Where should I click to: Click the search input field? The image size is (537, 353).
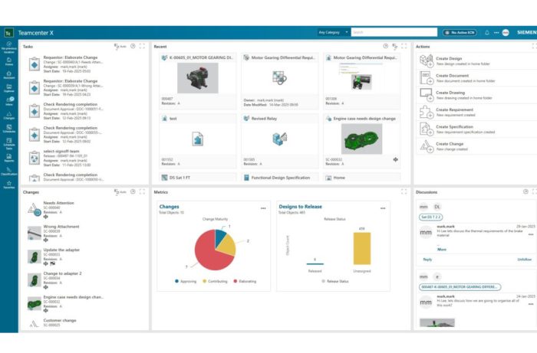tap(391, 32)
